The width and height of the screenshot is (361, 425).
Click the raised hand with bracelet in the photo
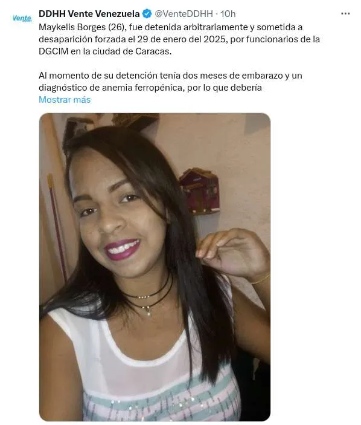tap(234, 253)
